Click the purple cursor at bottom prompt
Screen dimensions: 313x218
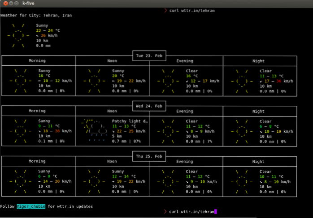pos(215,211)
